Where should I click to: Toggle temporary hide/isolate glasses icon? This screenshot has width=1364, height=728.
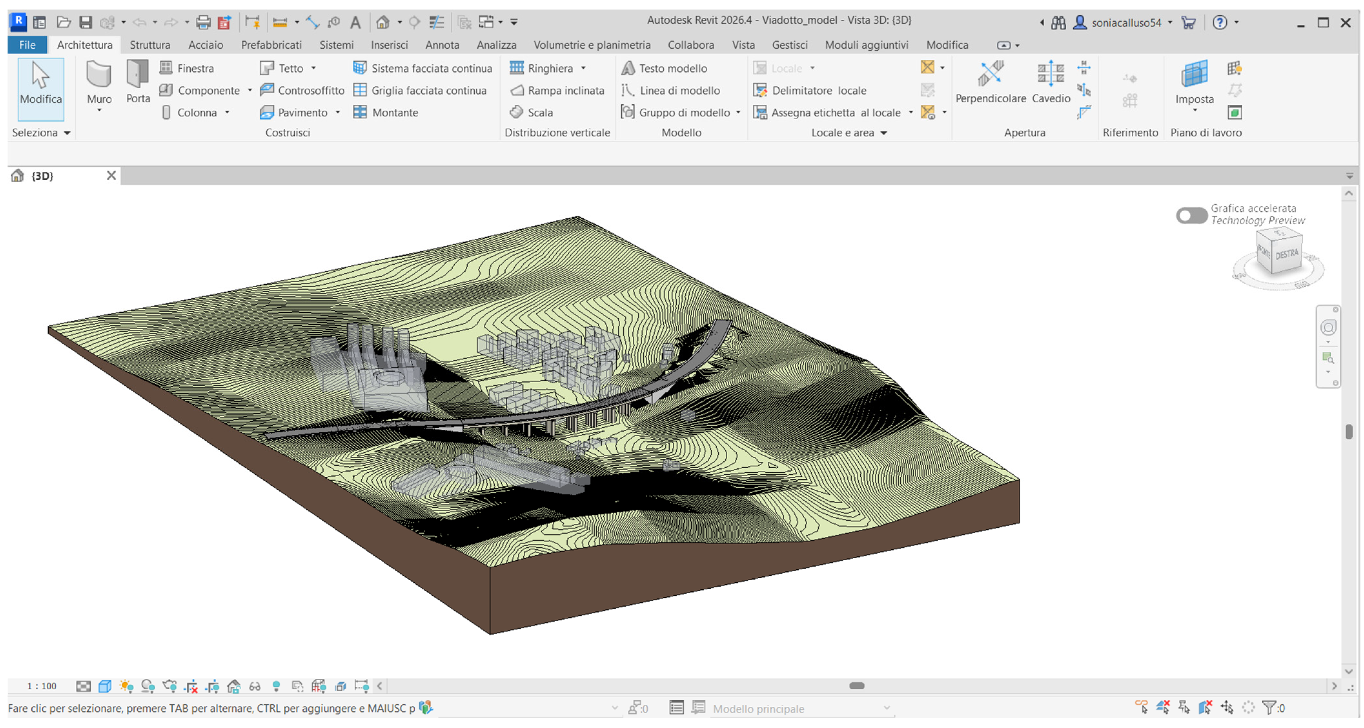[x=255, y=686]
